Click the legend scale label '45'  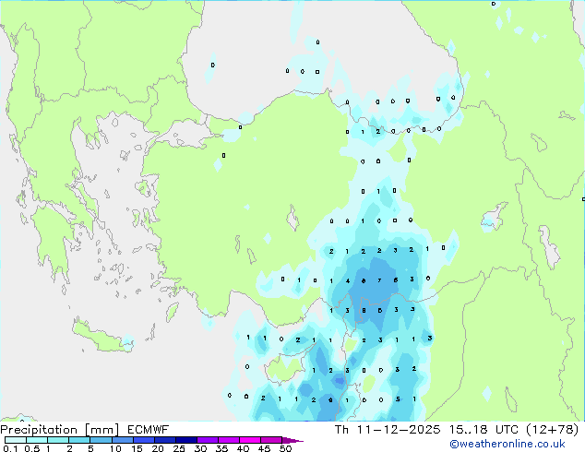coord(264,448)
